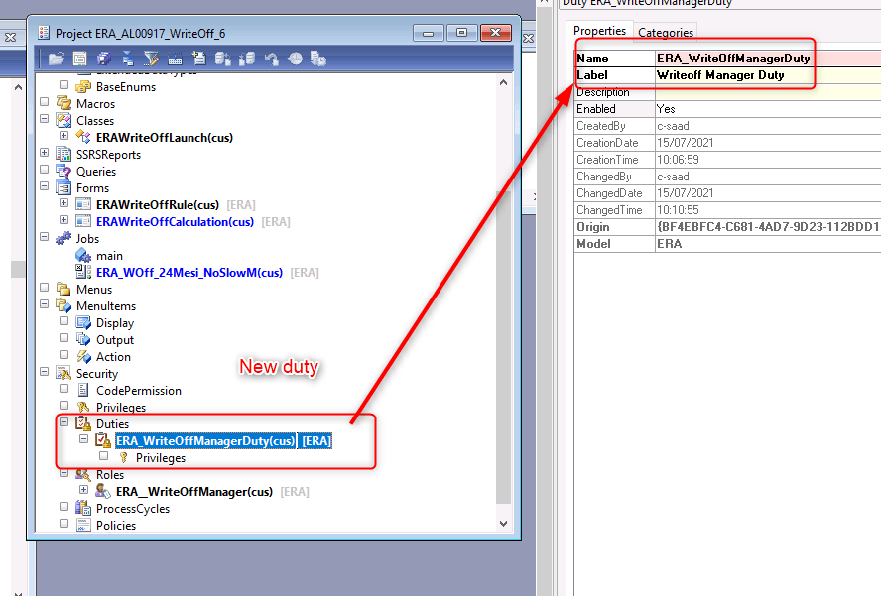Click the box beside CodePermission
Viewport: 881px width, 596px height.
pyautogui.click(x=63, y=391)
